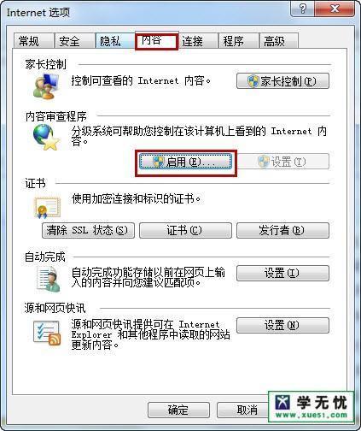The height and width of the screenshot is (431, 361).
Task: Open AutoComplete 设置(I) button
Action: [282, 274]
